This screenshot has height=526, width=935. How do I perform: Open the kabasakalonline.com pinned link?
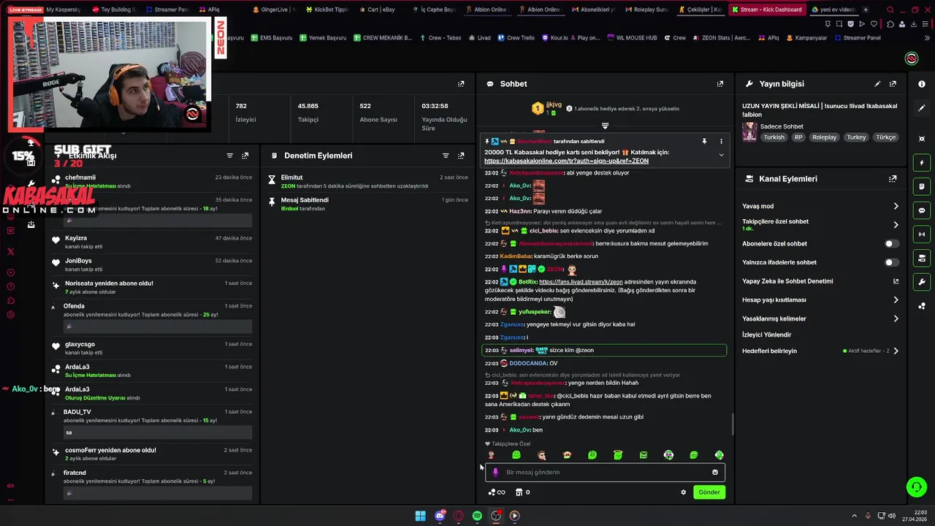(x=566, y=161)
